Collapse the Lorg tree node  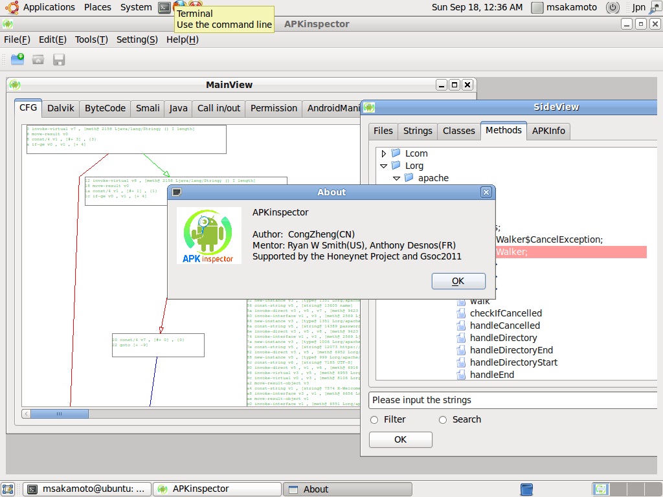pyautogui.click(x=383, y=166)
